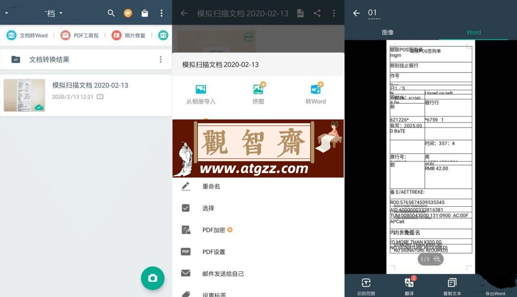Tap the OCR magnifier beside 1/1
Image resolution: width=517 pixels, height=297 pixels.
[437, 259]
